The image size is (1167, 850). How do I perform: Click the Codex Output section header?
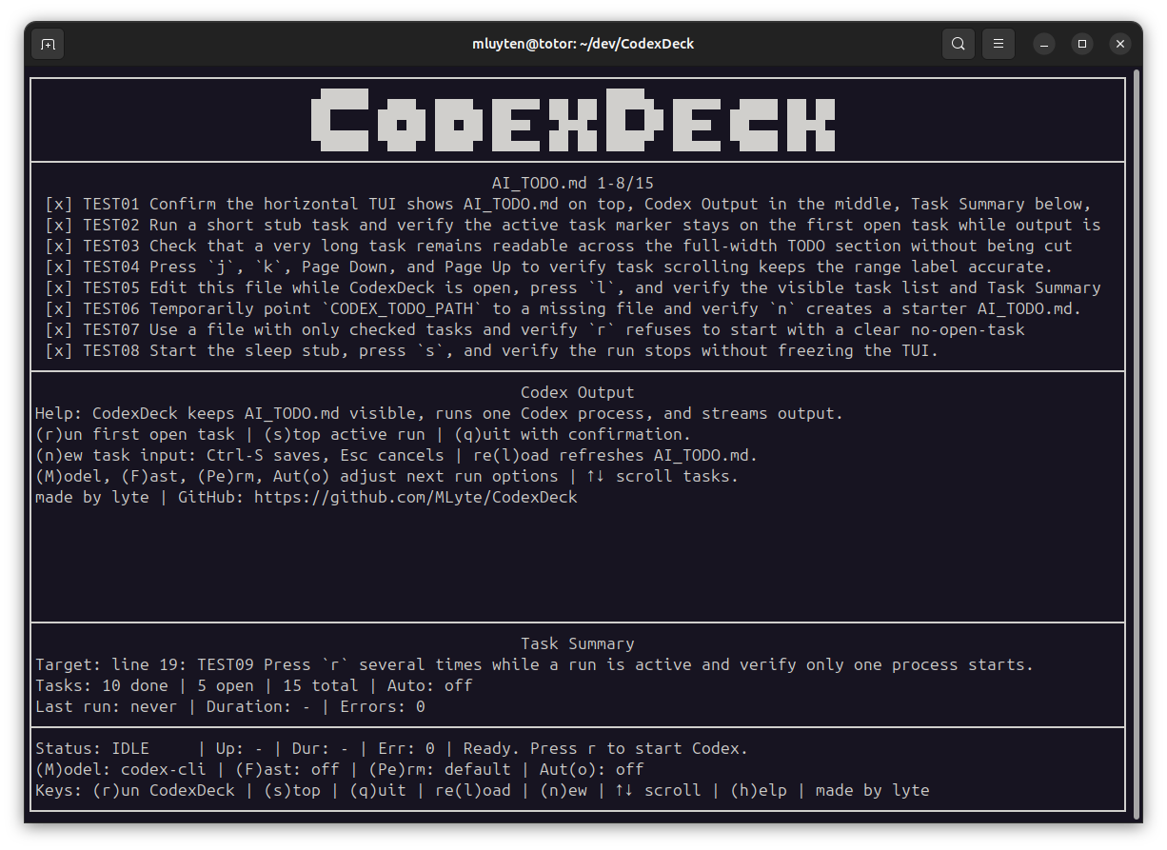pyautogui.click(x=578, y=392)
